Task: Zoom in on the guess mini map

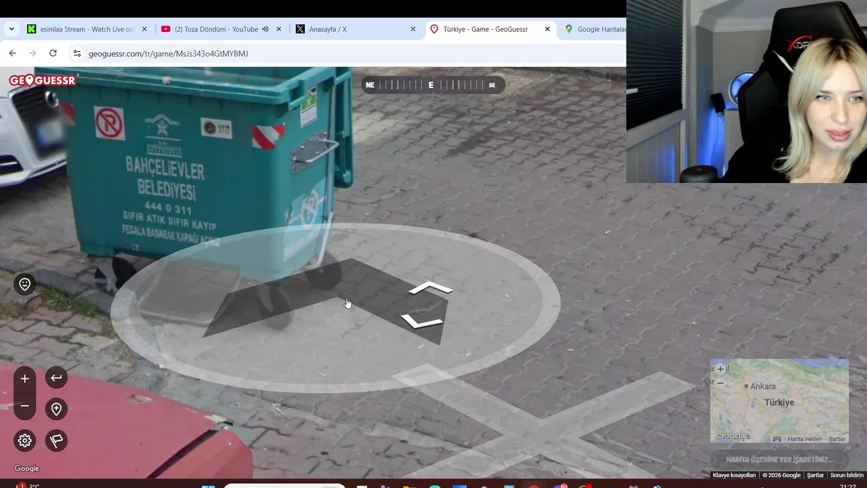Action: tap(720, 369)
